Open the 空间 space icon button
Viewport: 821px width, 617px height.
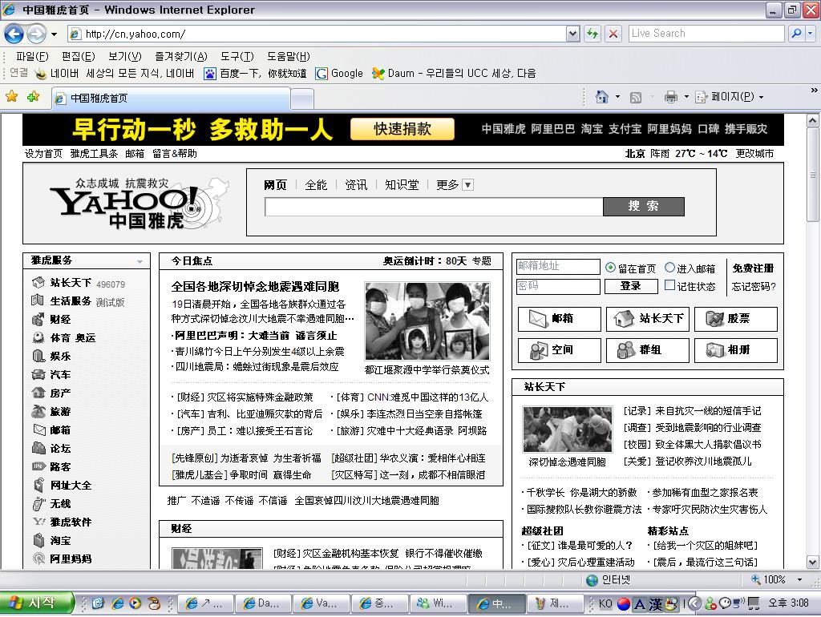[559, 350]
